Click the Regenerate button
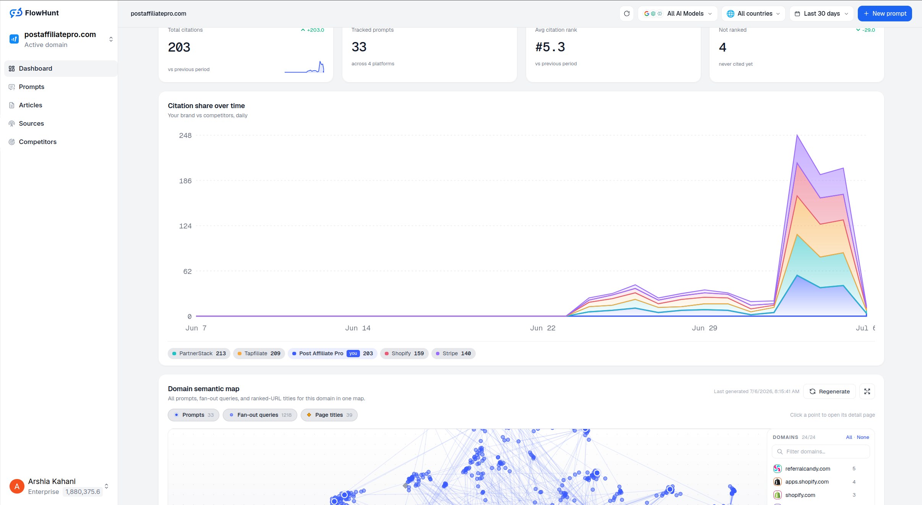 pyautogui.click(x=829, y=391)
